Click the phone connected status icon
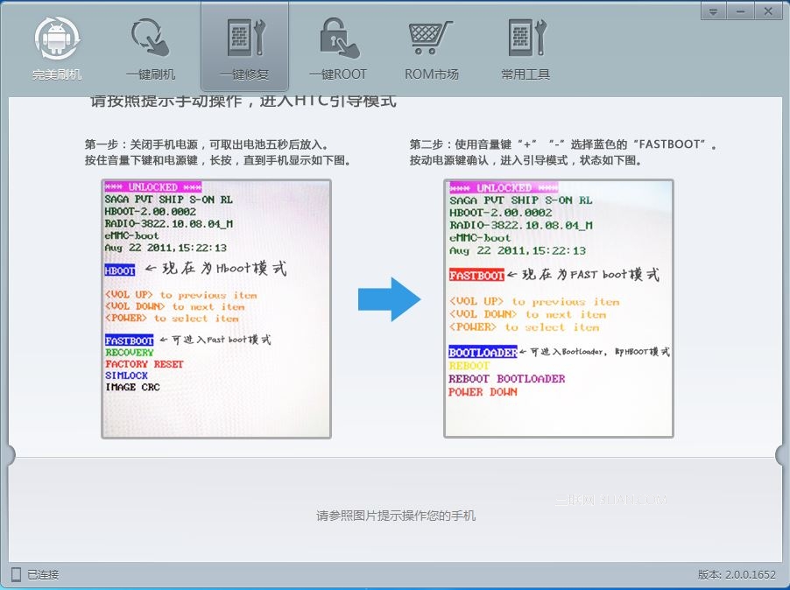This screenshot has width=790, height=590. [16, 574]
